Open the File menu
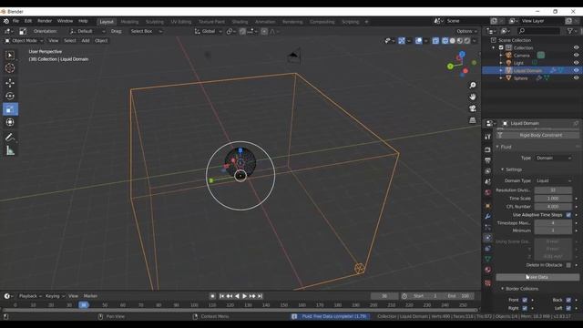 tap(15, 21)
